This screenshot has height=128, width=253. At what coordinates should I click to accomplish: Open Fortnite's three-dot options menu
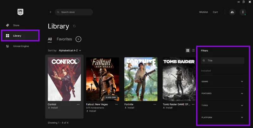pyautogui.click(x=155, y=104)
